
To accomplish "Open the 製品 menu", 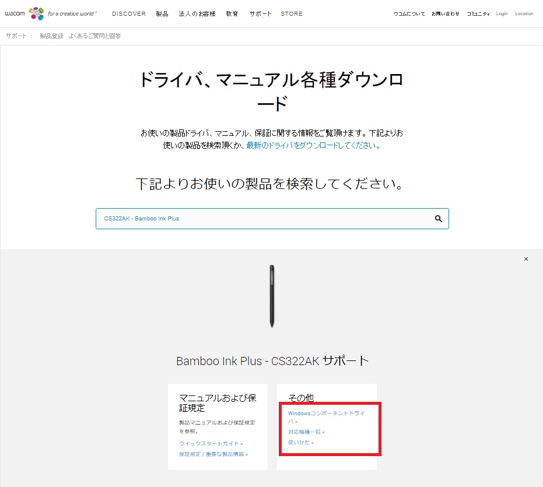I will (162, 14).
